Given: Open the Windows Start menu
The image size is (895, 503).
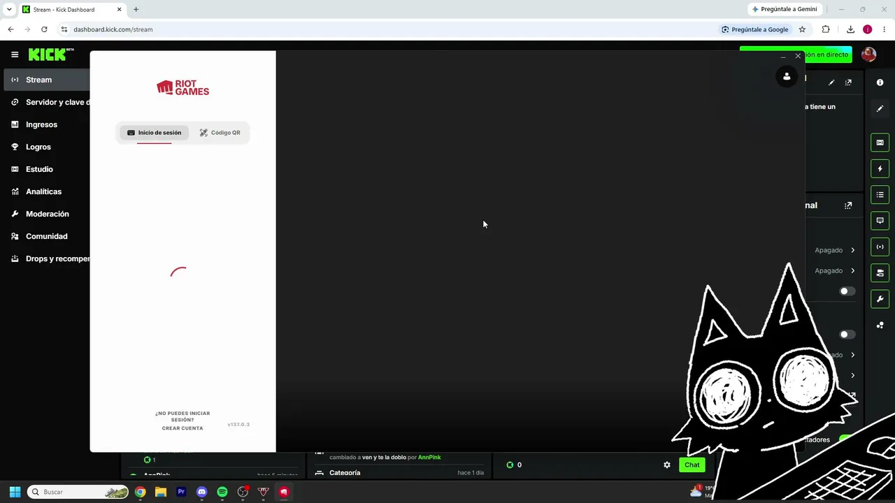Looking at the screenshot, I should 15,492.
